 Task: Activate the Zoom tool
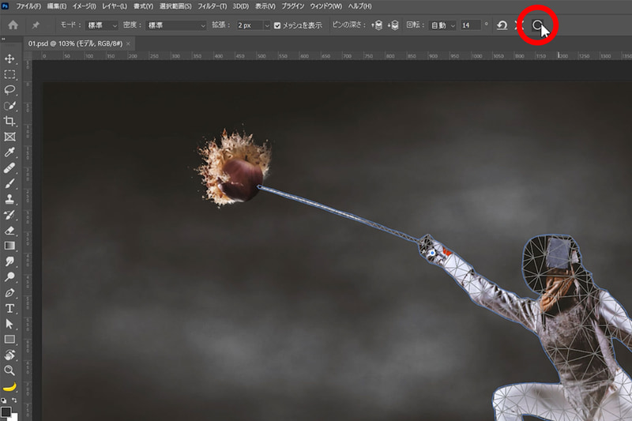click(9, 370)
